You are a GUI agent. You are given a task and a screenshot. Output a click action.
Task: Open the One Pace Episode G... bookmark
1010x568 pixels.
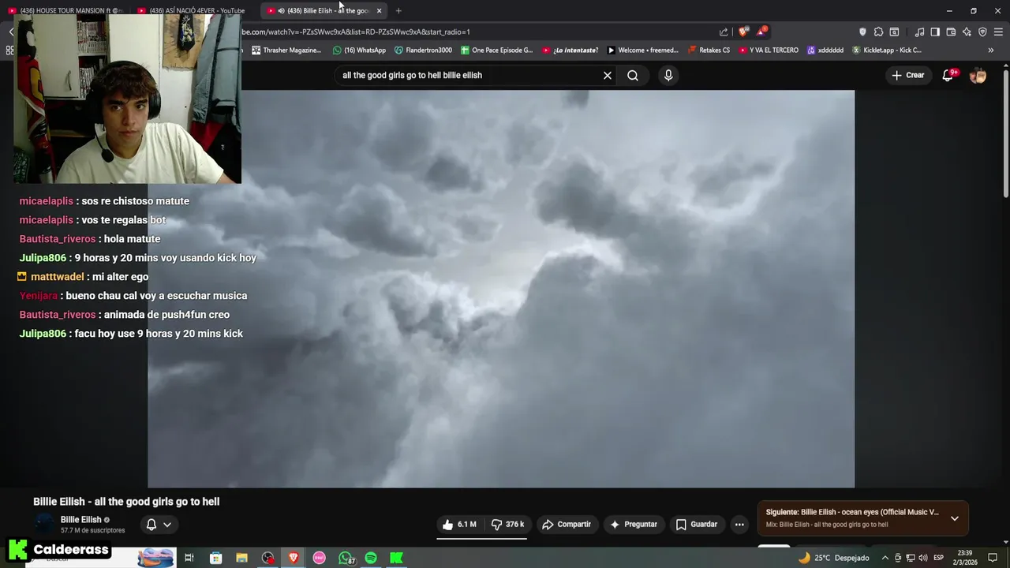pyautogui.click(x=497, y=50)
